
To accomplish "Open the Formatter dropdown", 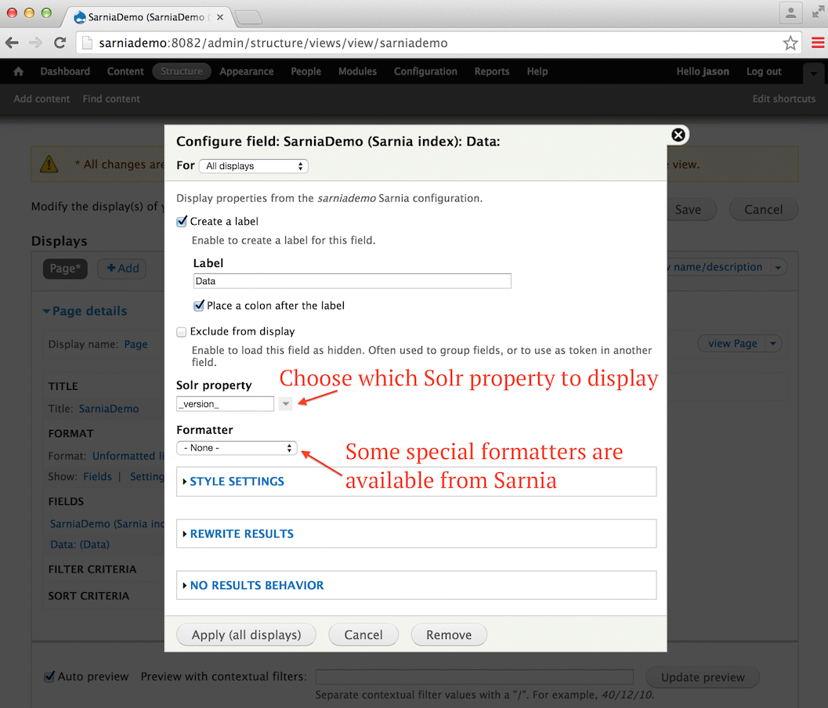I will (236, 448).
